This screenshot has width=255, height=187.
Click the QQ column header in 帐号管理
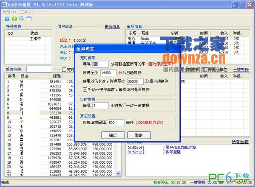[x=16, y=33]
